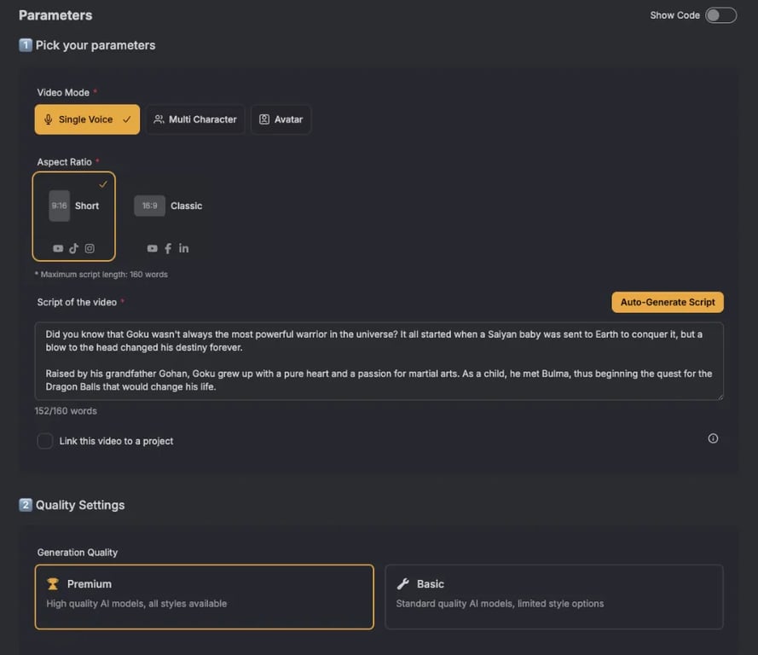Check the Link this video to a project box
The width and height of the screenshot is (758, 655).
45,441
